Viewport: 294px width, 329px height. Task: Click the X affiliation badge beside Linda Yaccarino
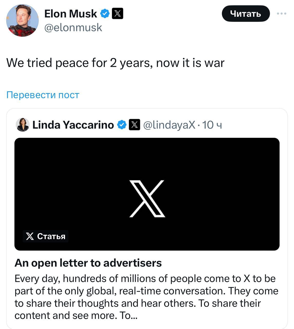click(134, 125)
